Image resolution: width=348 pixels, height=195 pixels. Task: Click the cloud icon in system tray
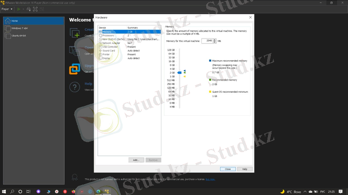click(311, 192)
